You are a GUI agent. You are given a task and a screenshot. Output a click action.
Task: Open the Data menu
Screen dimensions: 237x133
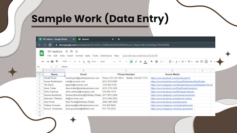coord(87,56)
